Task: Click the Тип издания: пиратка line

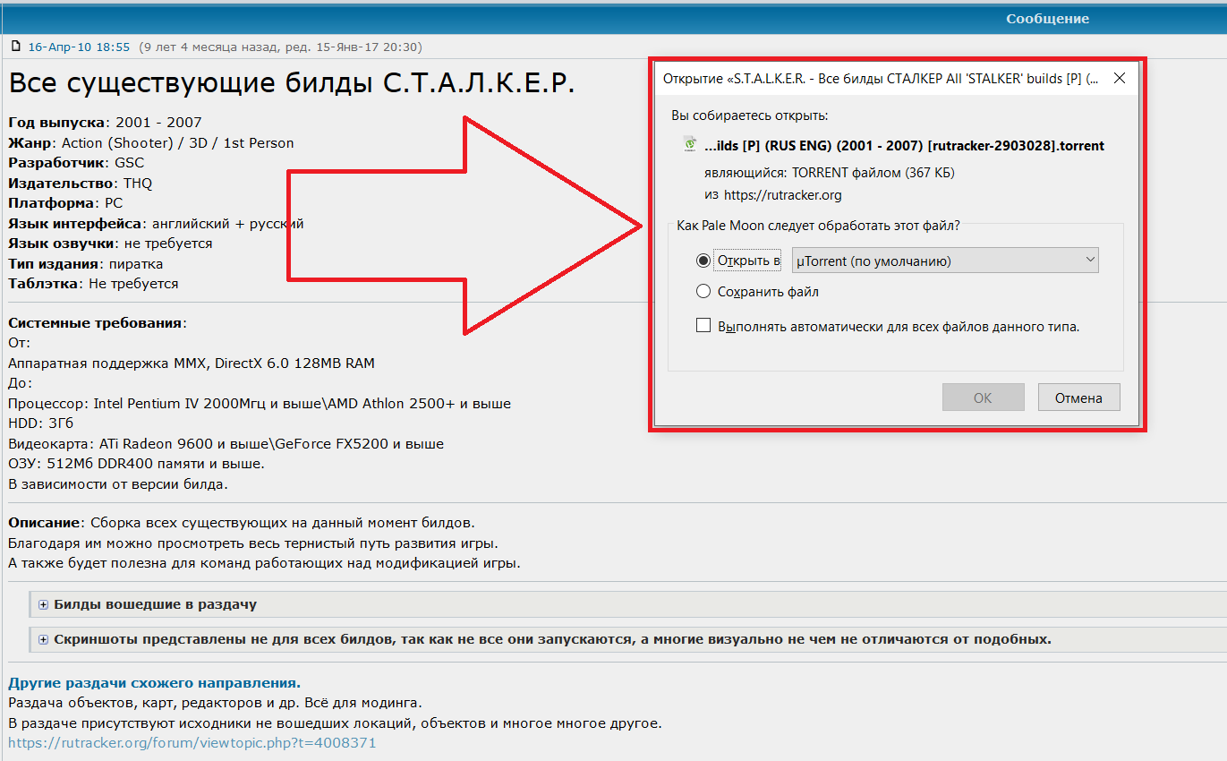Action: 86,264
